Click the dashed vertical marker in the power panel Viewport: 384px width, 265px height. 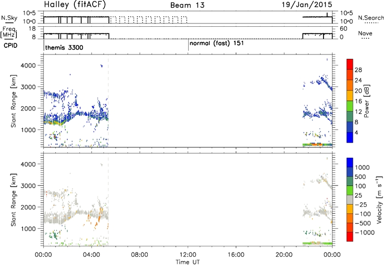pos(108,101)
